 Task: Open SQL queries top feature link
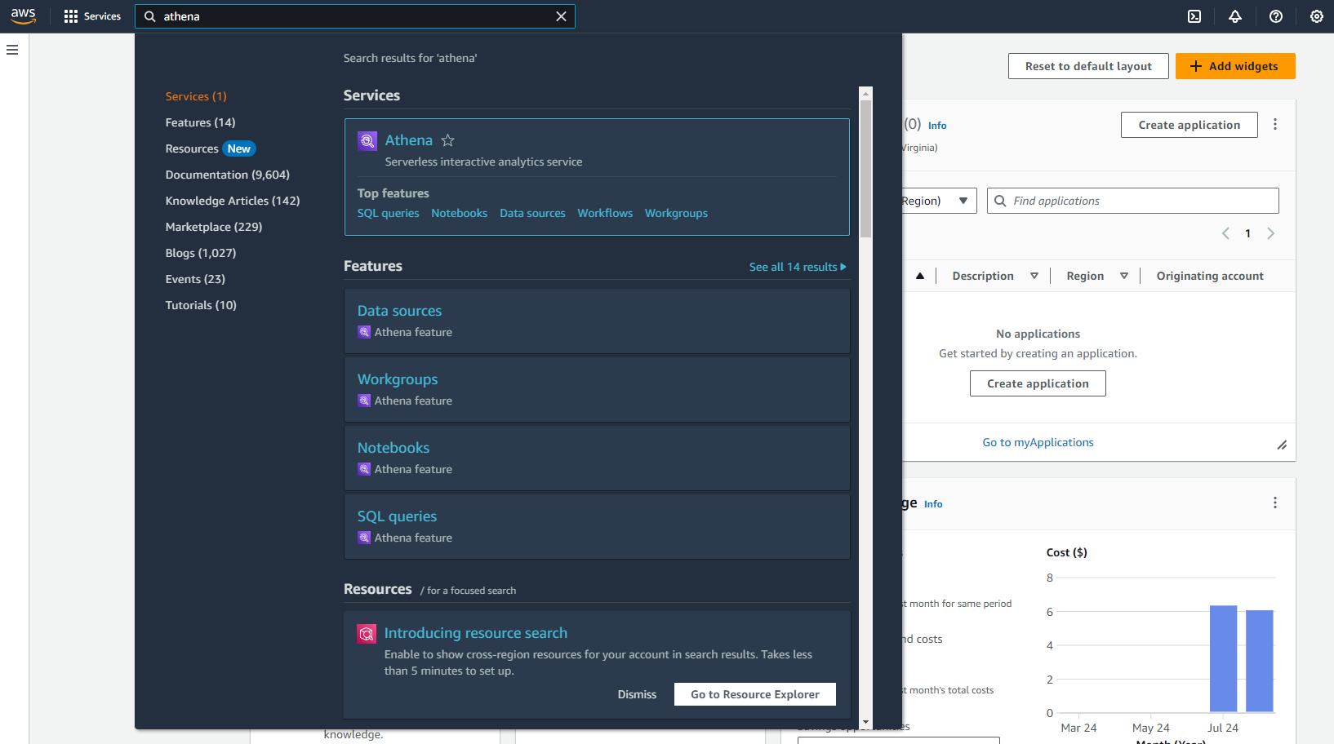(x=388, y=213)
